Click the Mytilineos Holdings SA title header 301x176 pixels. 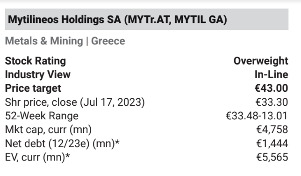tap(147, 19)
